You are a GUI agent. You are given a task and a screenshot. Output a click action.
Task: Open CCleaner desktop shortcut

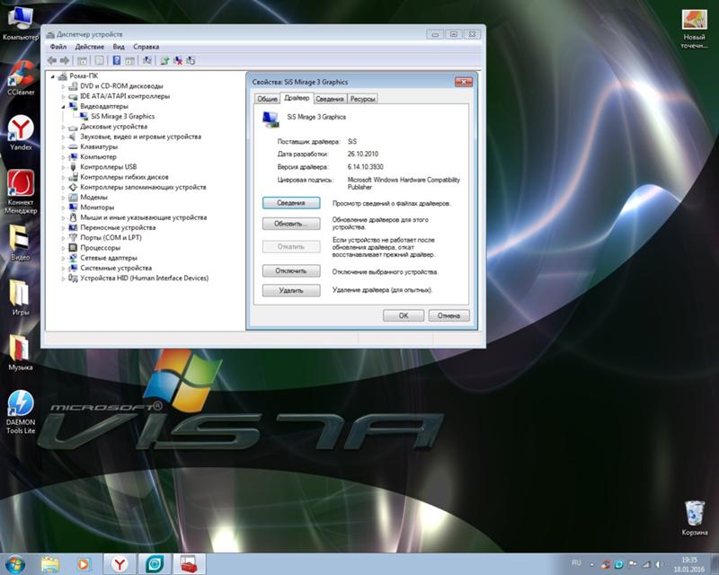pos(20,72)
